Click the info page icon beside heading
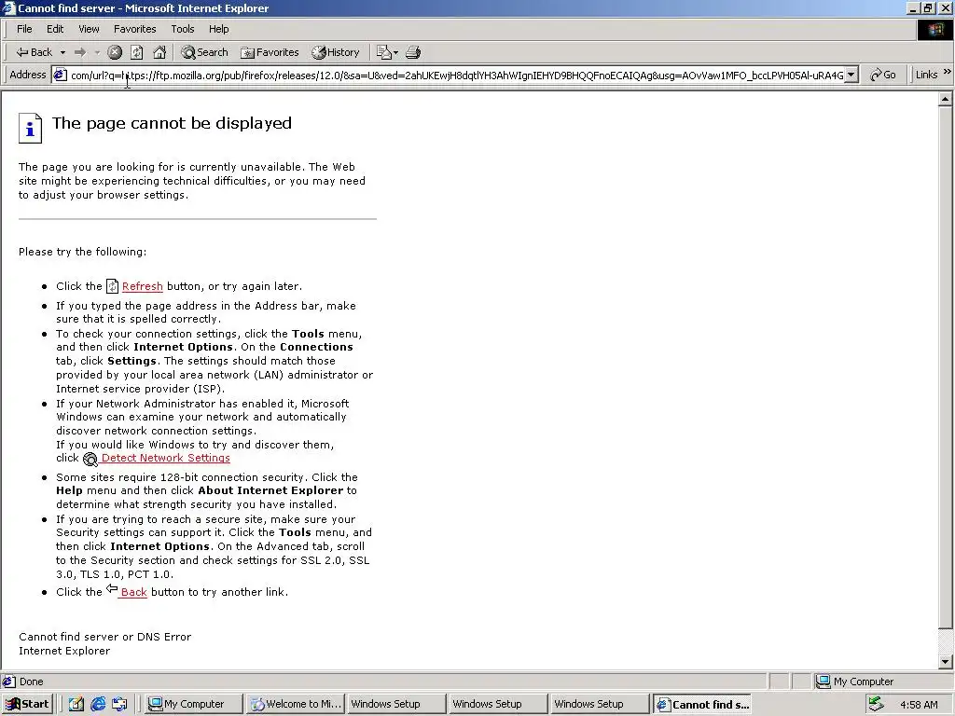Viewport: 955px width, 716px height. point(30,128)
